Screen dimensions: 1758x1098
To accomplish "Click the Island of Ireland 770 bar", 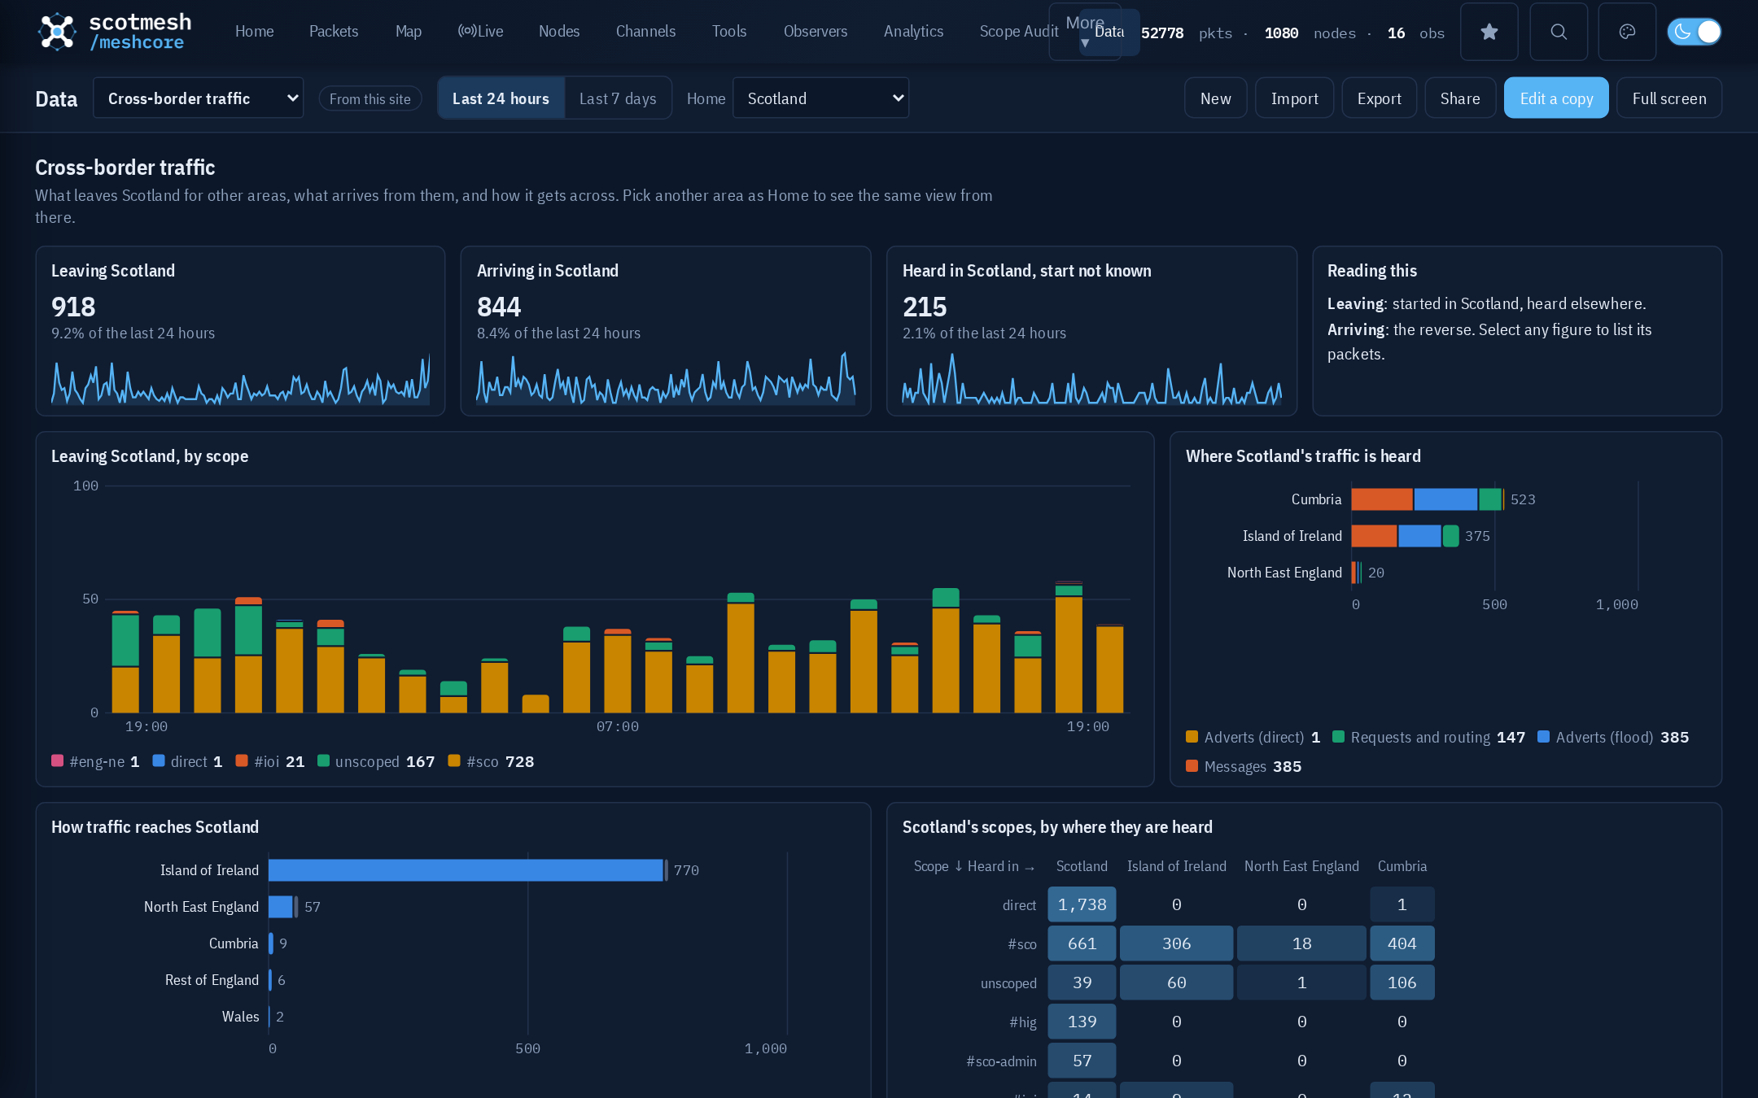I will [466, 870].
